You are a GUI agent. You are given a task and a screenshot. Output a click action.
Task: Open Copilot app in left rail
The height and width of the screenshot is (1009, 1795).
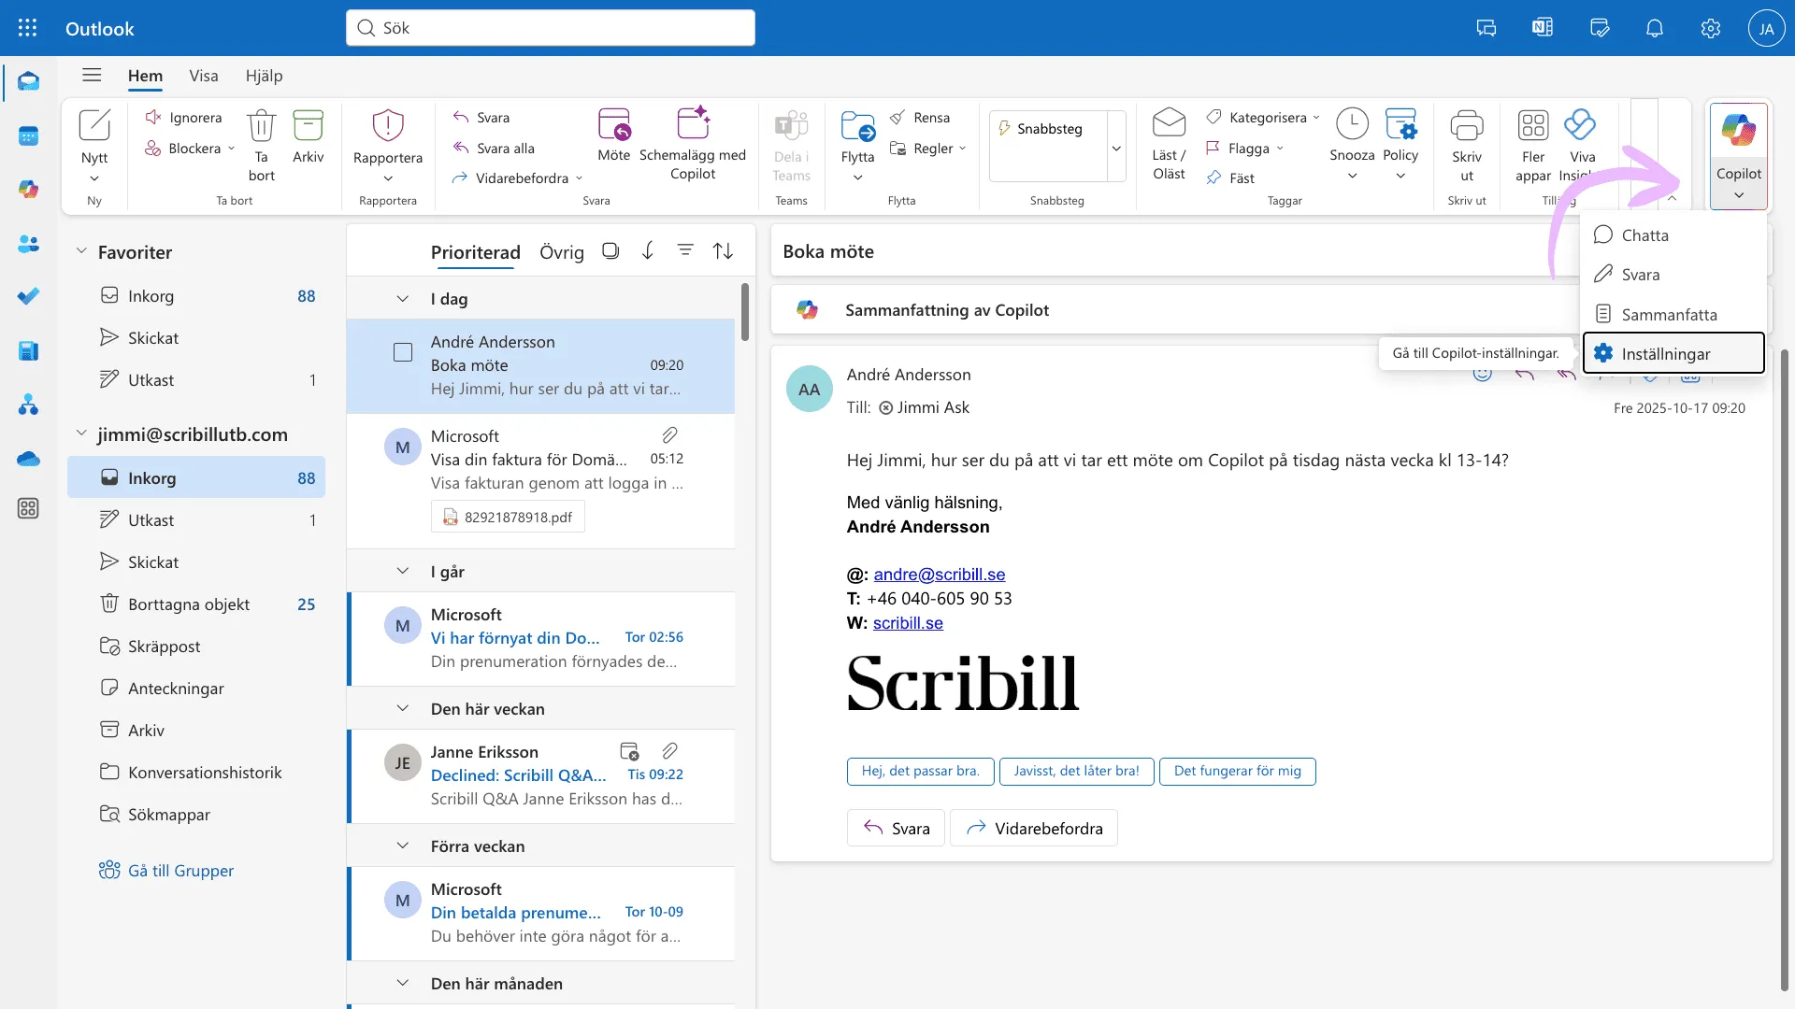coord(28,190)
